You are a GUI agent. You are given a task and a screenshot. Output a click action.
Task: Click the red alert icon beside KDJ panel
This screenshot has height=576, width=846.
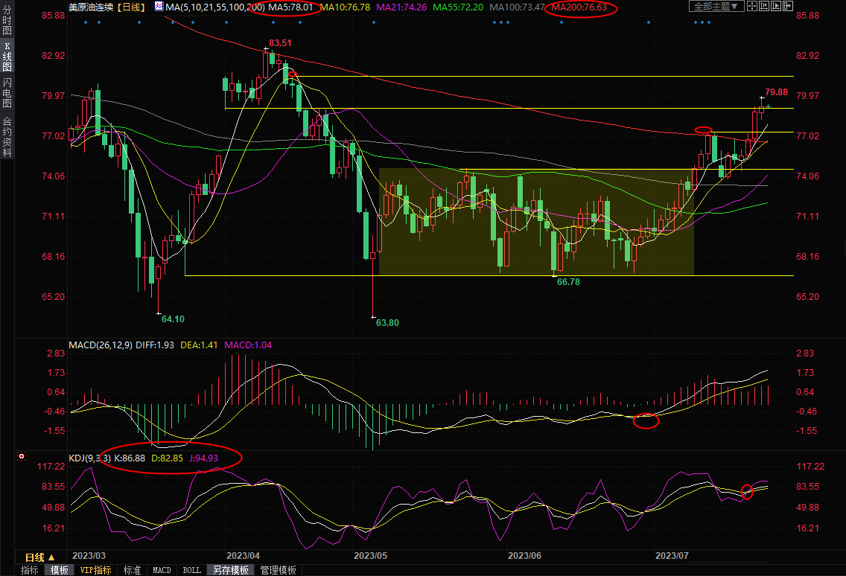[22, 456]
